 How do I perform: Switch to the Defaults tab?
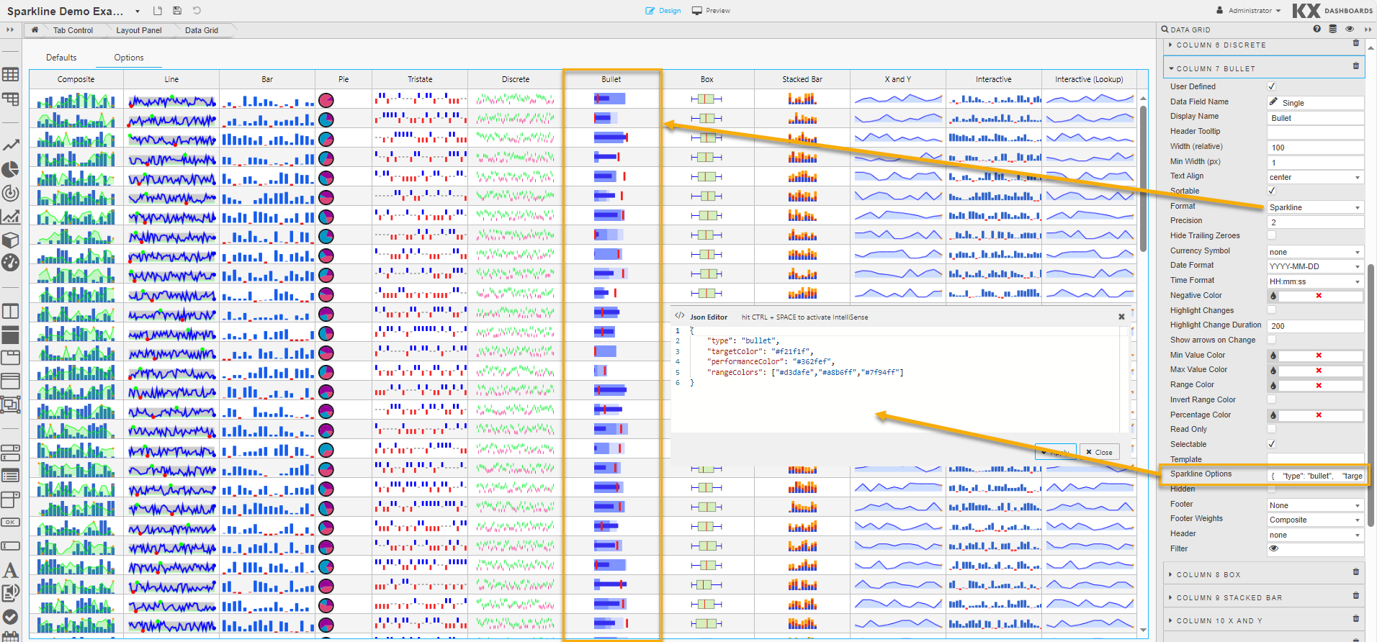61,58
